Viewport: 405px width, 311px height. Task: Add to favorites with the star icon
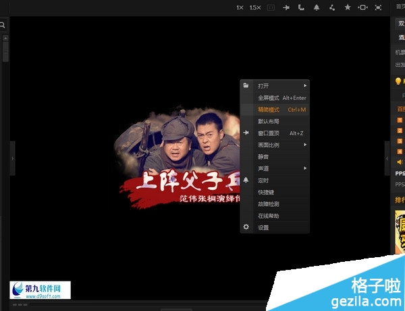[x=348, y=7]
